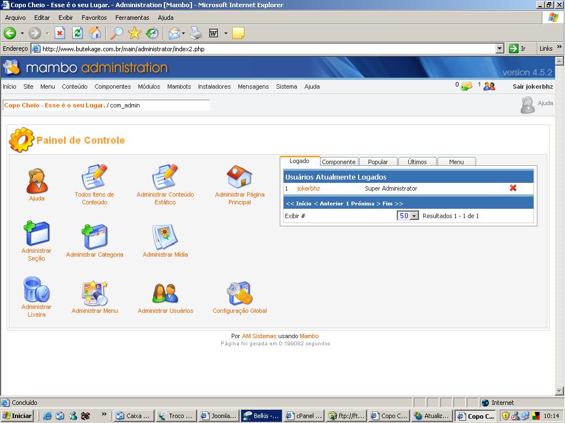Open Administrar Lixeira trash icon

pyautogui.click(x=36, y=289)
